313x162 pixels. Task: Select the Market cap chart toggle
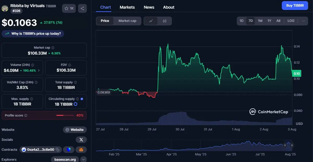point(127,21)
